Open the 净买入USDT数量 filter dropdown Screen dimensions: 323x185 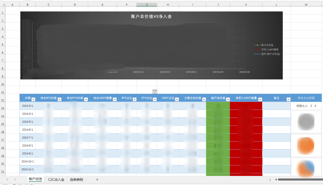[260, 99]
